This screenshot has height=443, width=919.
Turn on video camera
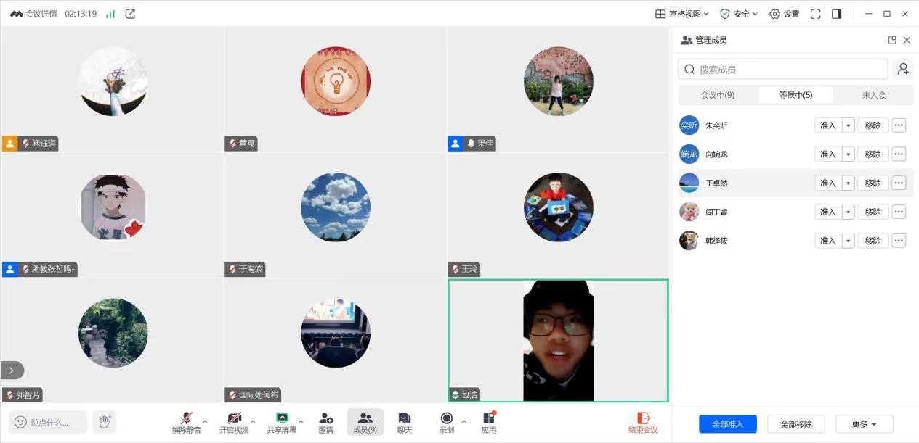[x=234, y=418]
